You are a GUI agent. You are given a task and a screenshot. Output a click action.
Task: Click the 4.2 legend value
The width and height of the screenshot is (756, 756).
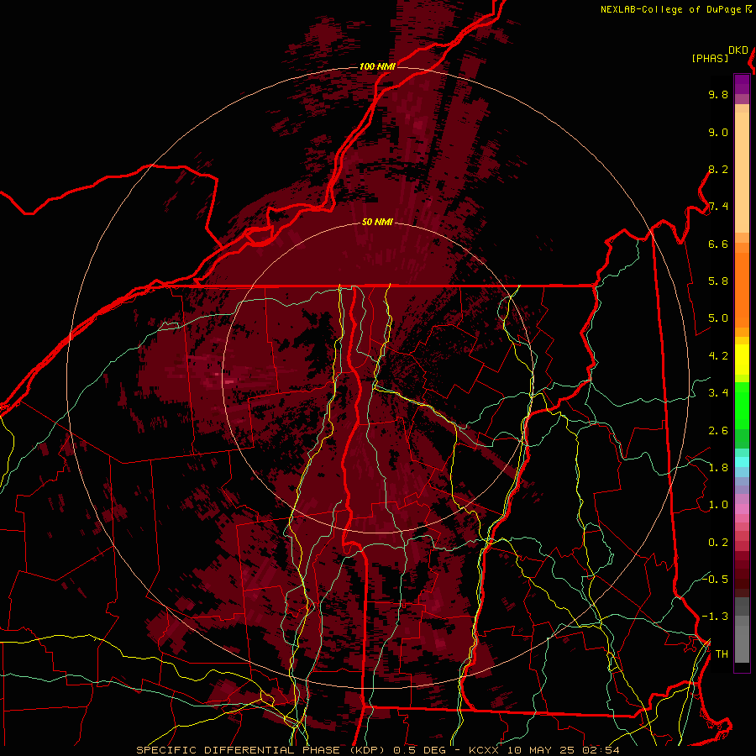pos(718,356)
